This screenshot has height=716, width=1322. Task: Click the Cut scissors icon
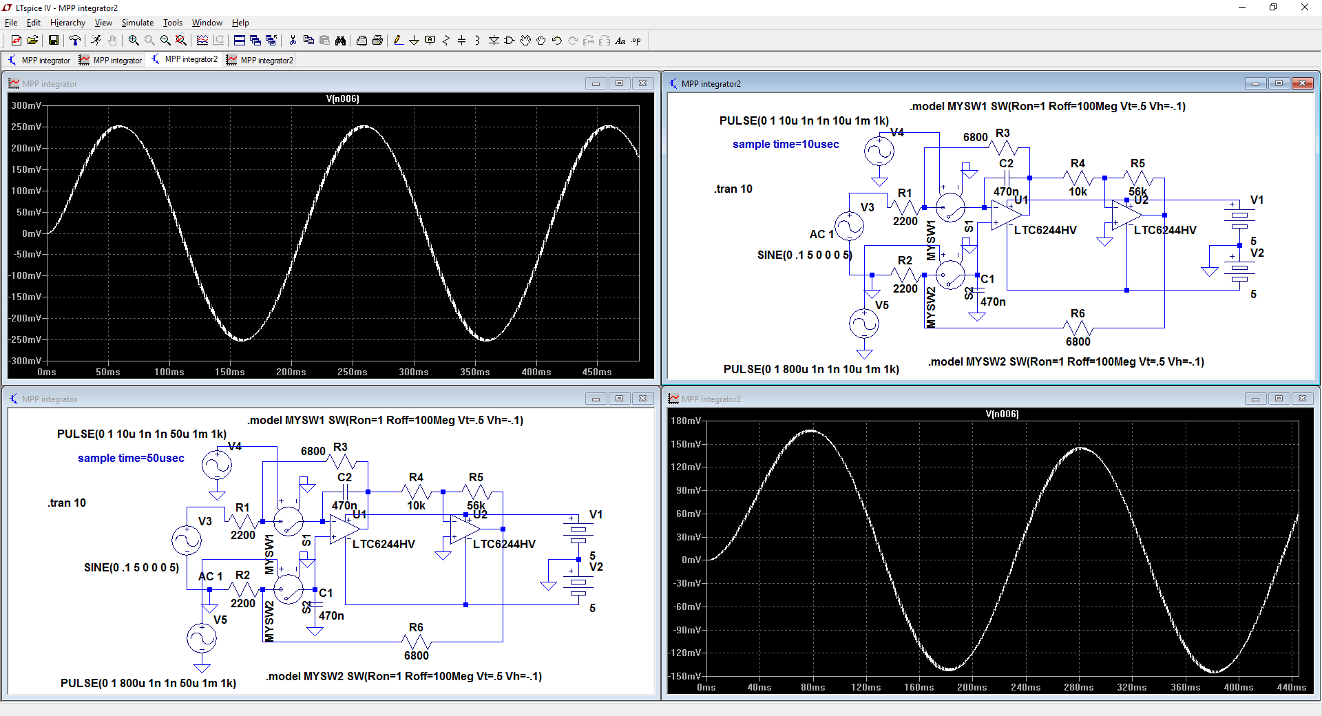coord(293,41)
